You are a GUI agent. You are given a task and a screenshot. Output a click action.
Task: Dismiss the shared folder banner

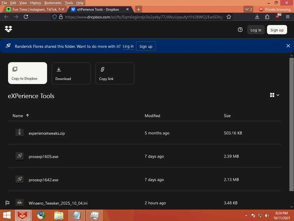pos(288,46)
